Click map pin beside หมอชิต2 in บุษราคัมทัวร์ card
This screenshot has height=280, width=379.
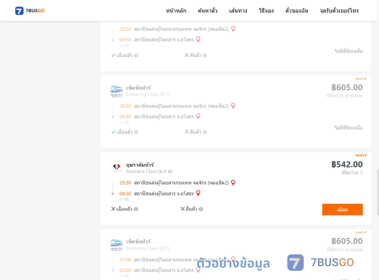(233, 183)
